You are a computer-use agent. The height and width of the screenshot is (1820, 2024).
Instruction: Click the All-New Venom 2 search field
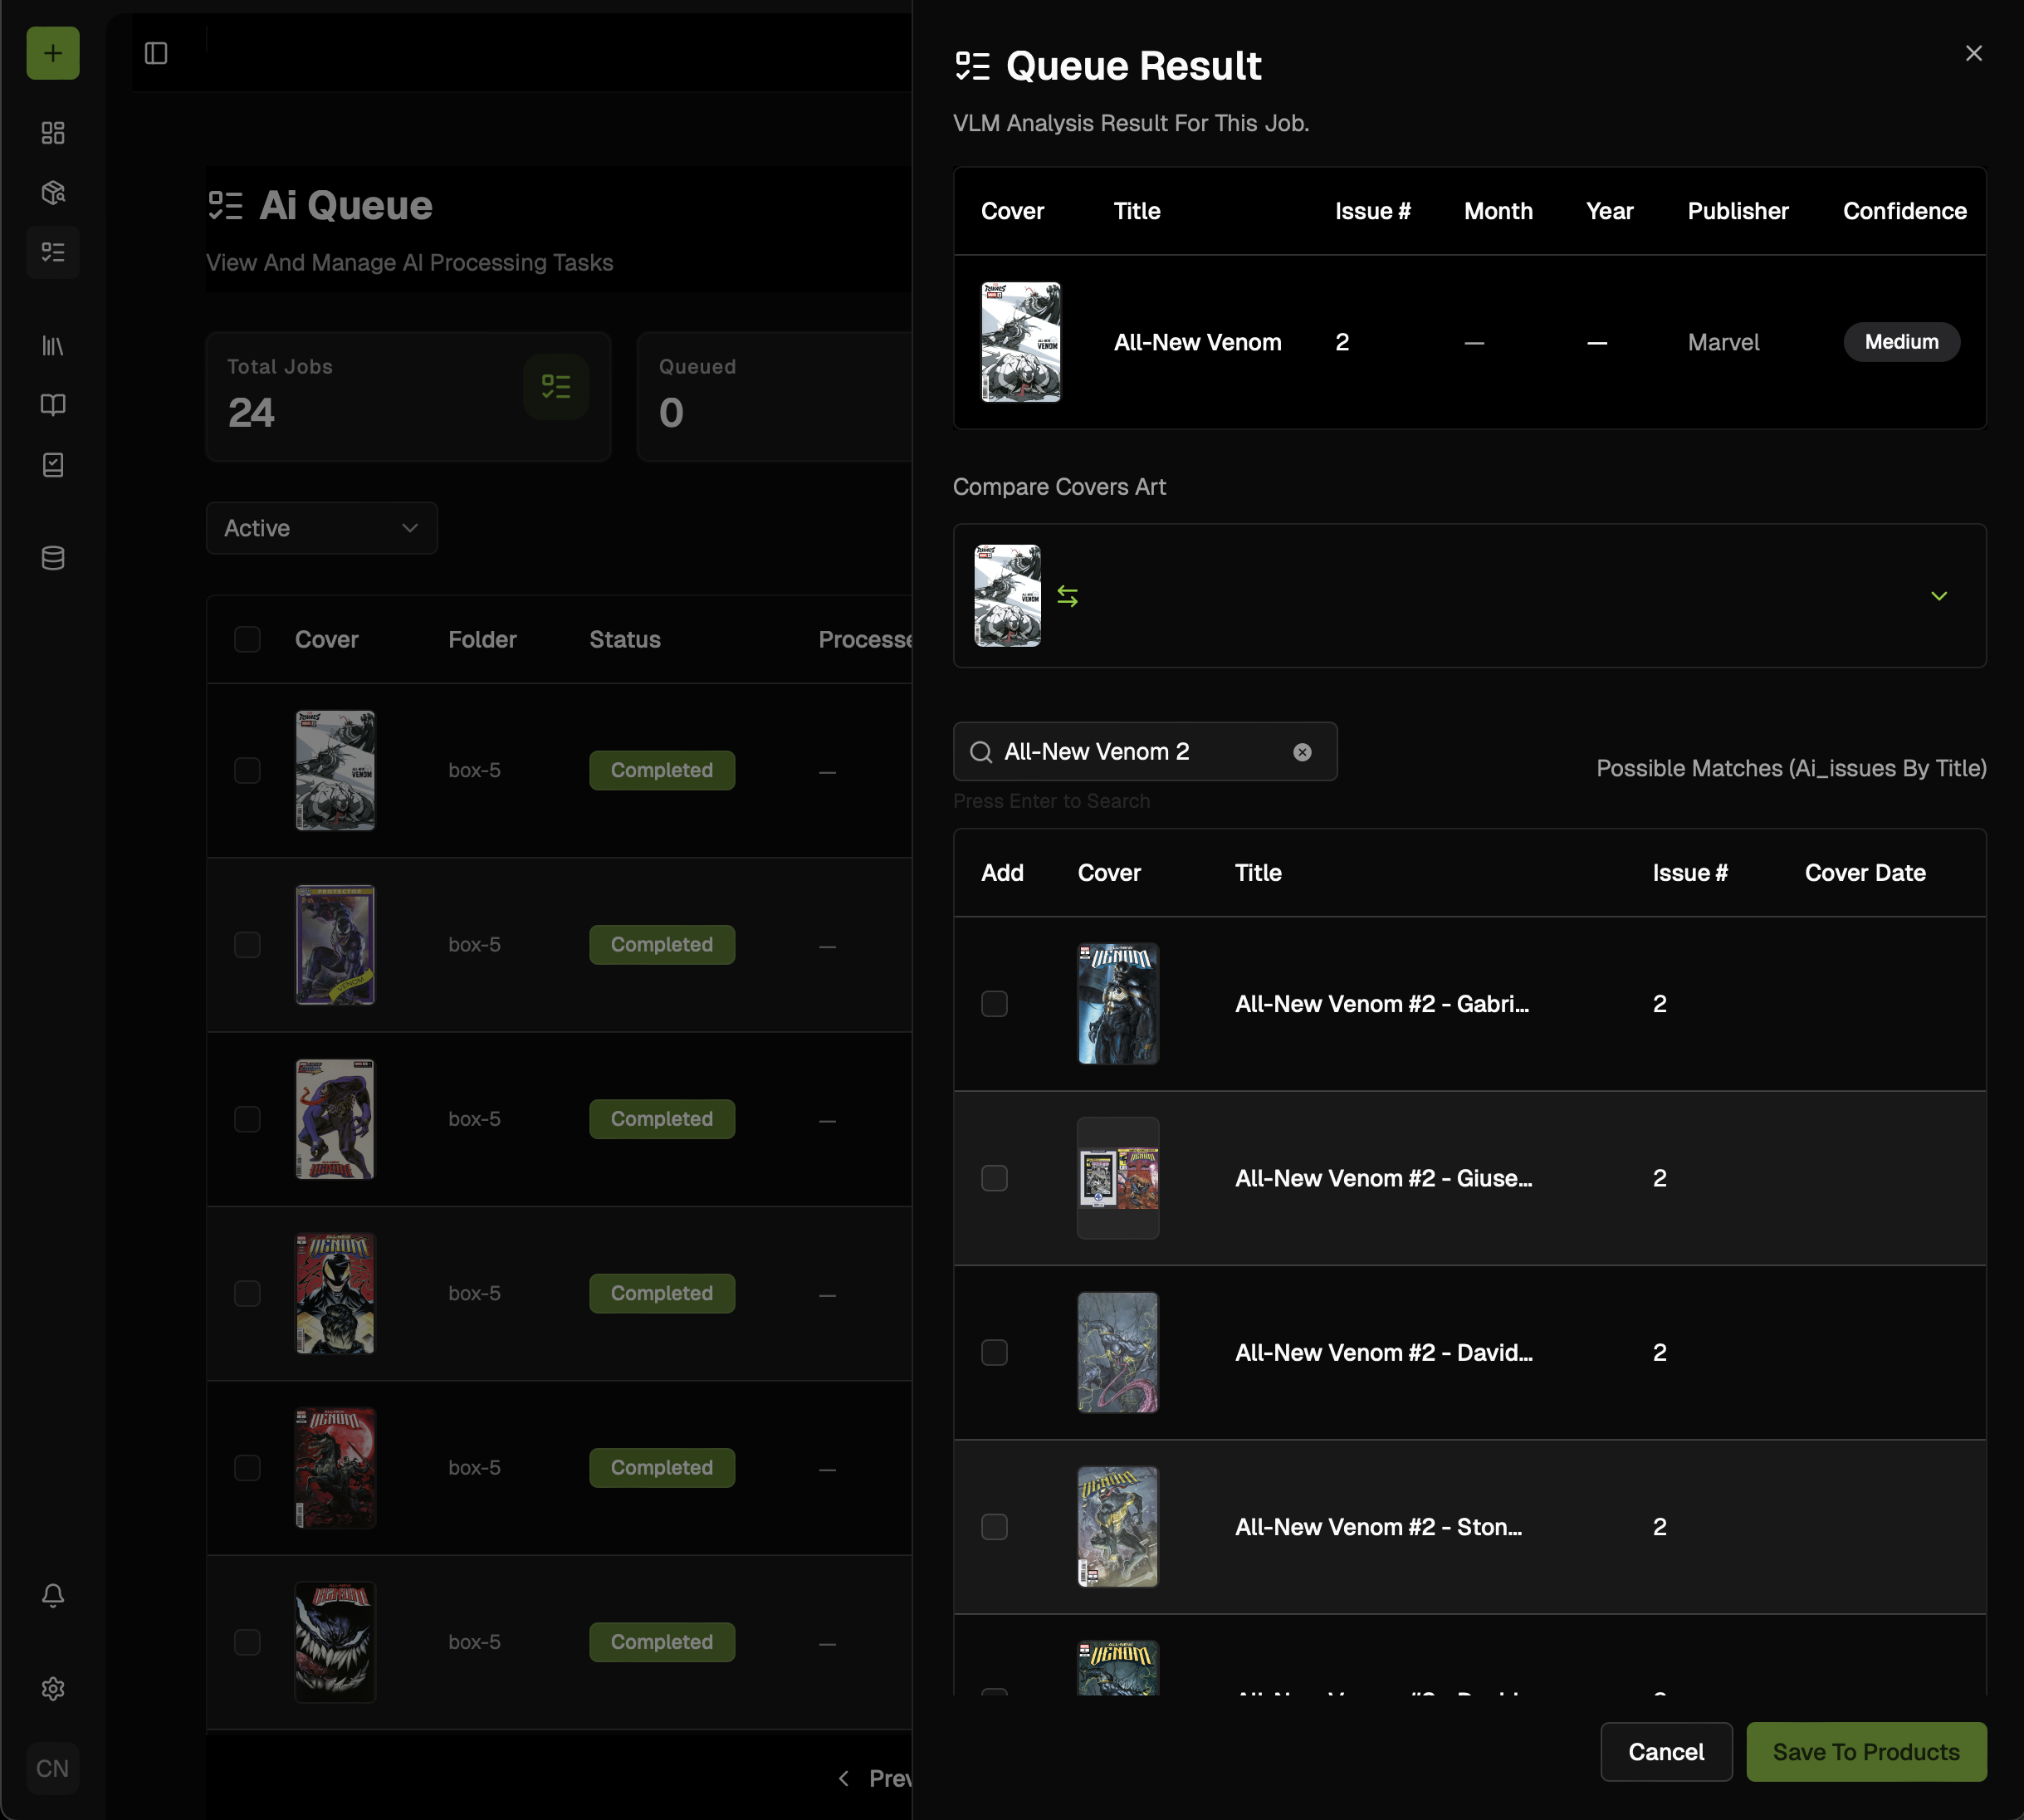click(1140, 752)
